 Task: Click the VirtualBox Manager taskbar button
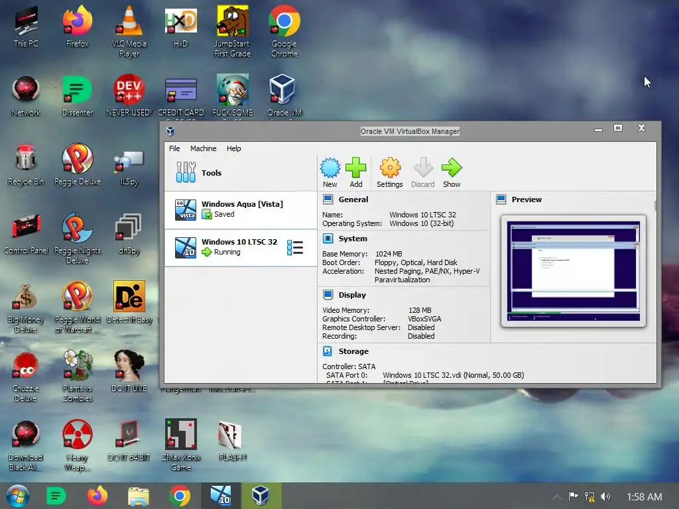[261, 496]
